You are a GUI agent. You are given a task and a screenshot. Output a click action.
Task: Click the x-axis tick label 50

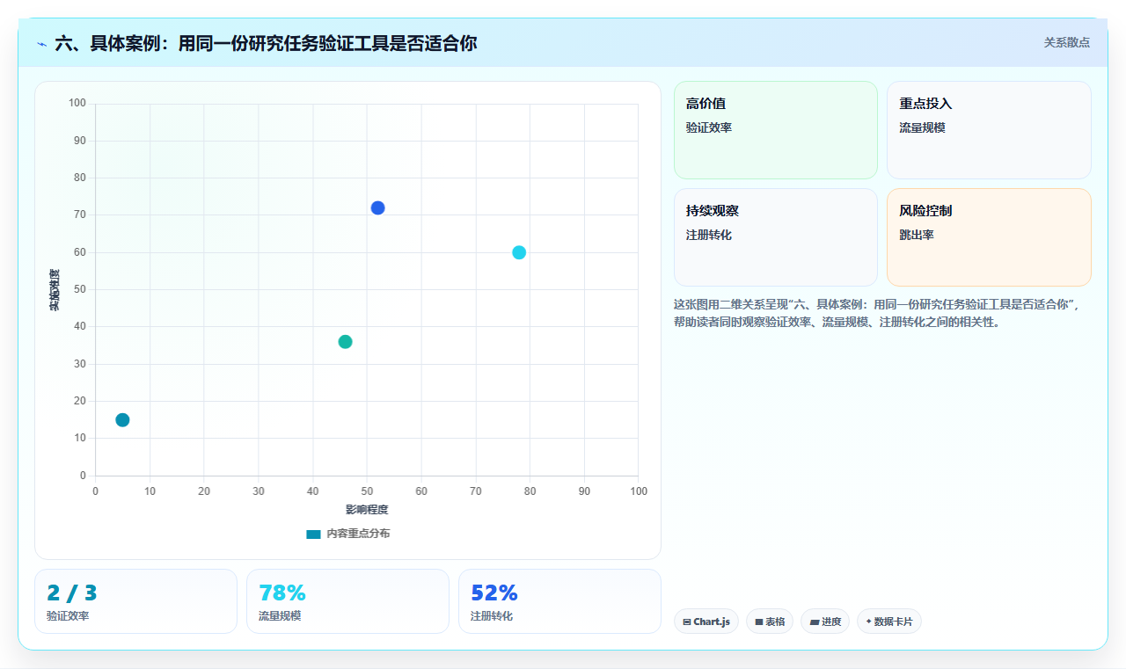[x=368, y=491]
